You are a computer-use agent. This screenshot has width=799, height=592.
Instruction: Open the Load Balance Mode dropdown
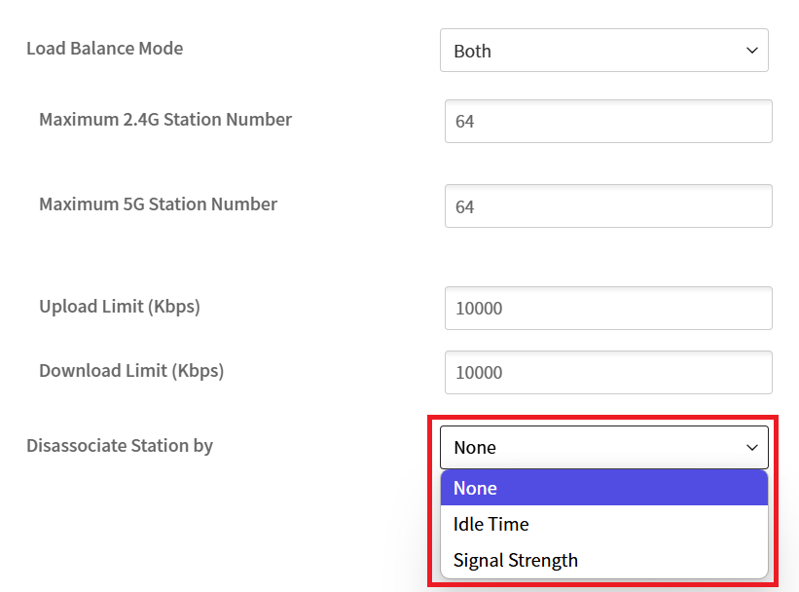coord(603,50)
